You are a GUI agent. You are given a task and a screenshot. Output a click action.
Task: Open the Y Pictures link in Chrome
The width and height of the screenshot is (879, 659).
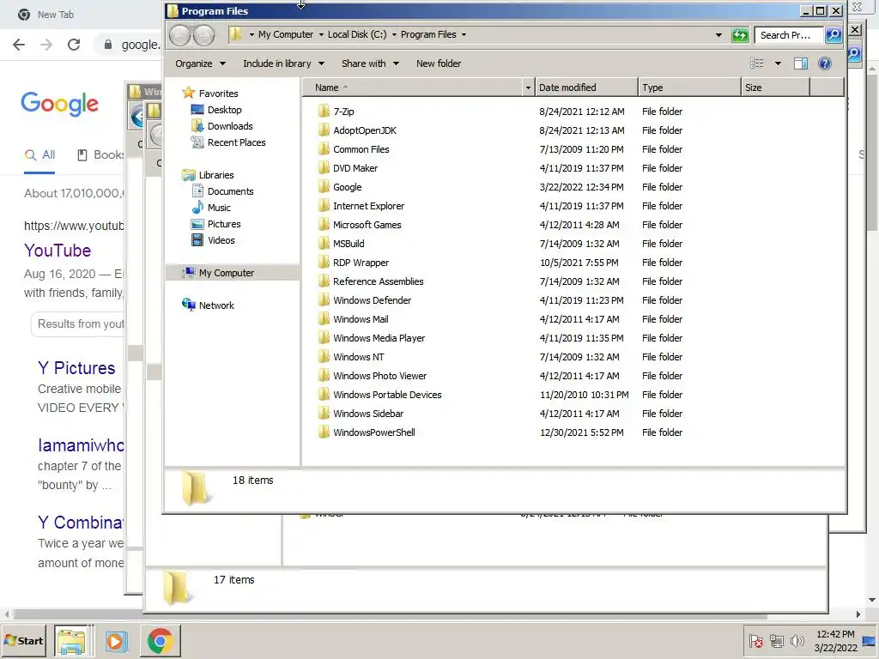(x=76, y=368)
